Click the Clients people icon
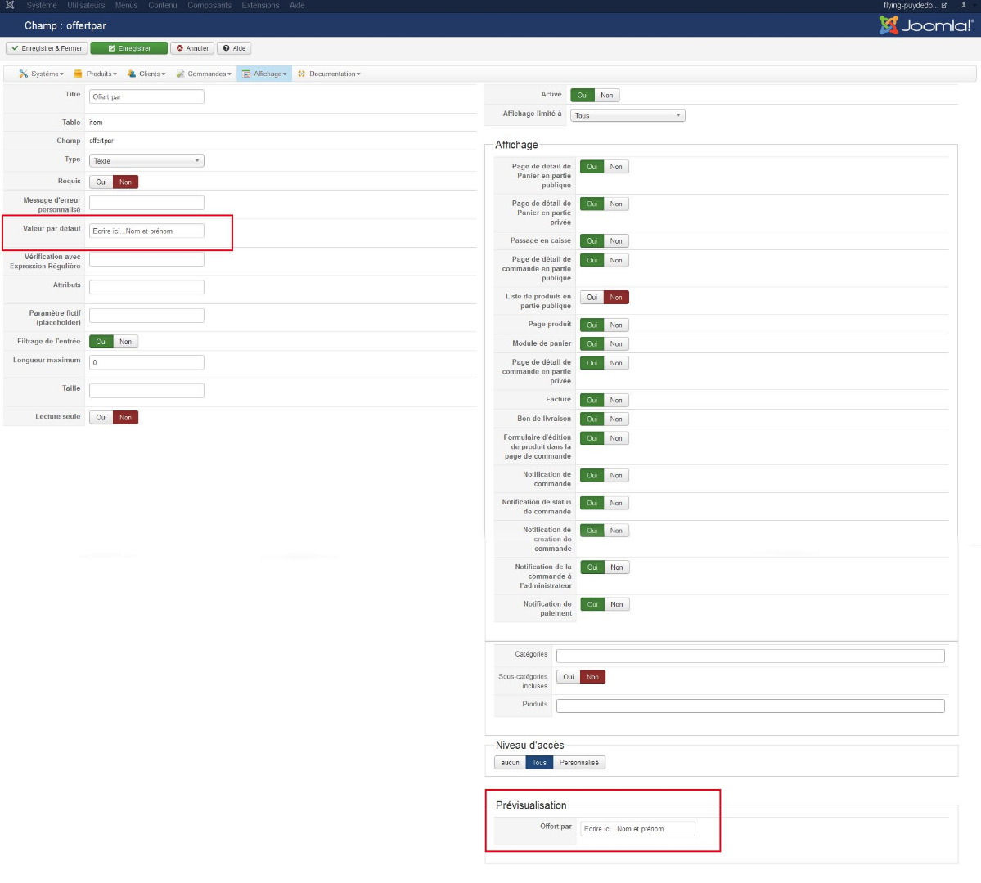 (132, 74)
